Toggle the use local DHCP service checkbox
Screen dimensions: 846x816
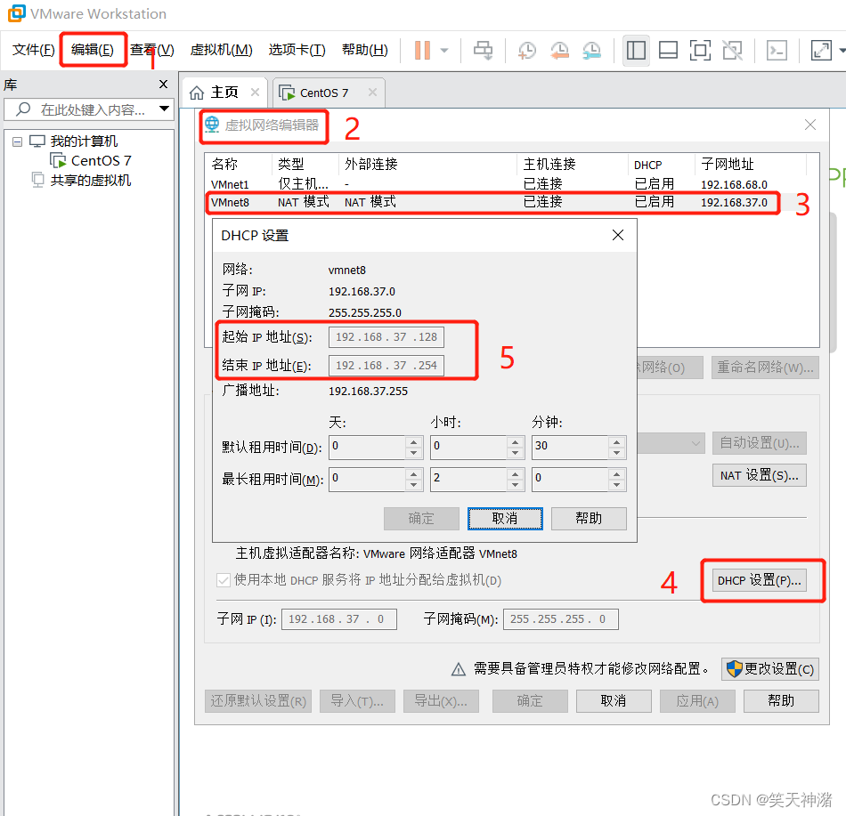224,580
